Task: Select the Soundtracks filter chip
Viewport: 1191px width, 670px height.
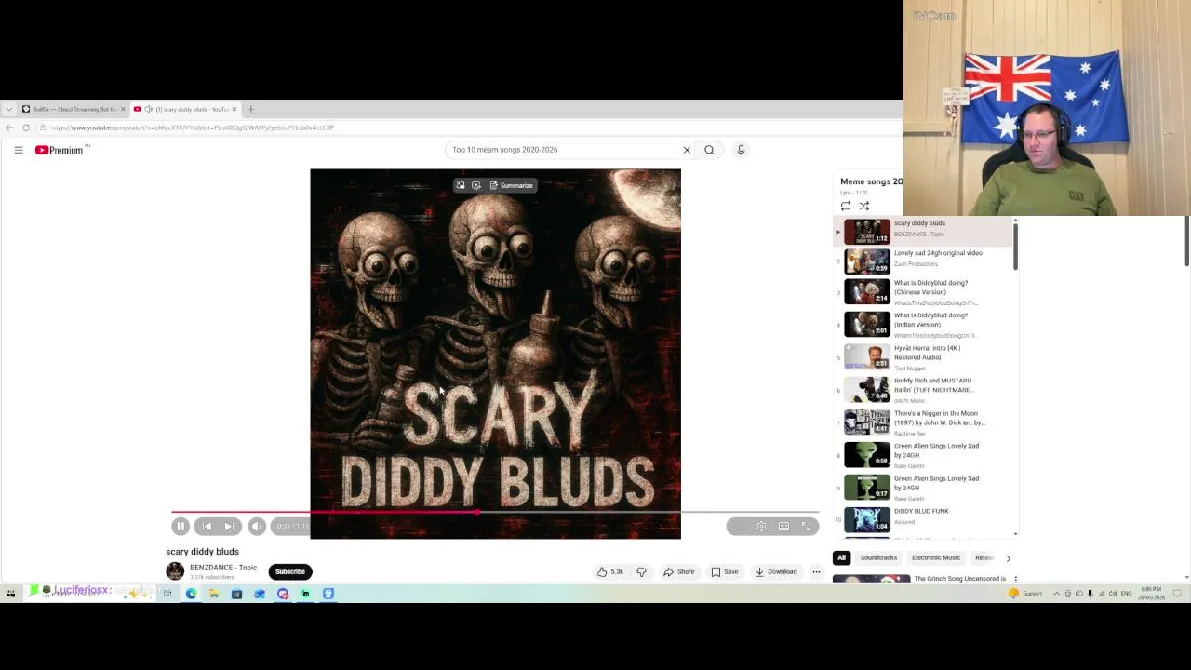Action: (x=878, y=557)
